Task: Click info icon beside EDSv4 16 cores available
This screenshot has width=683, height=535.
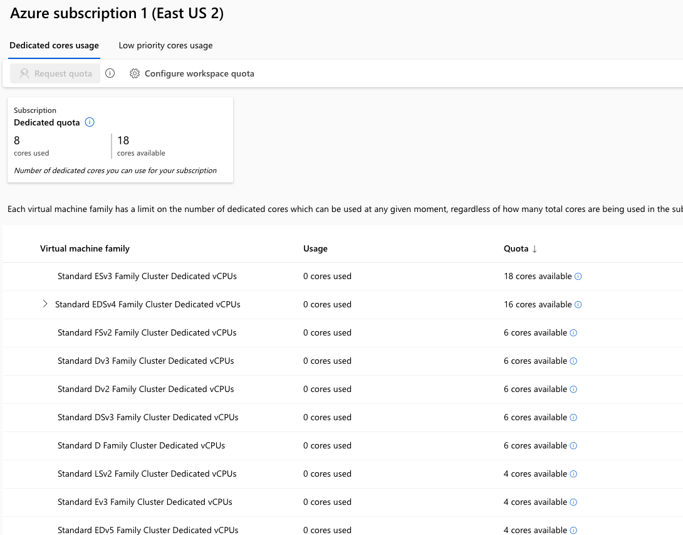Action: [x=578, y=305]
